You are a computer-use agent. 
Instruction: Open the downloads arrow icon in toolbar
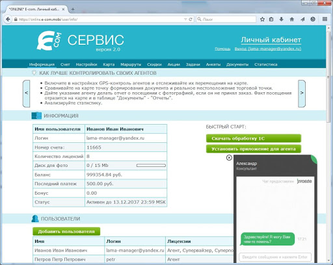click(282, 19)
